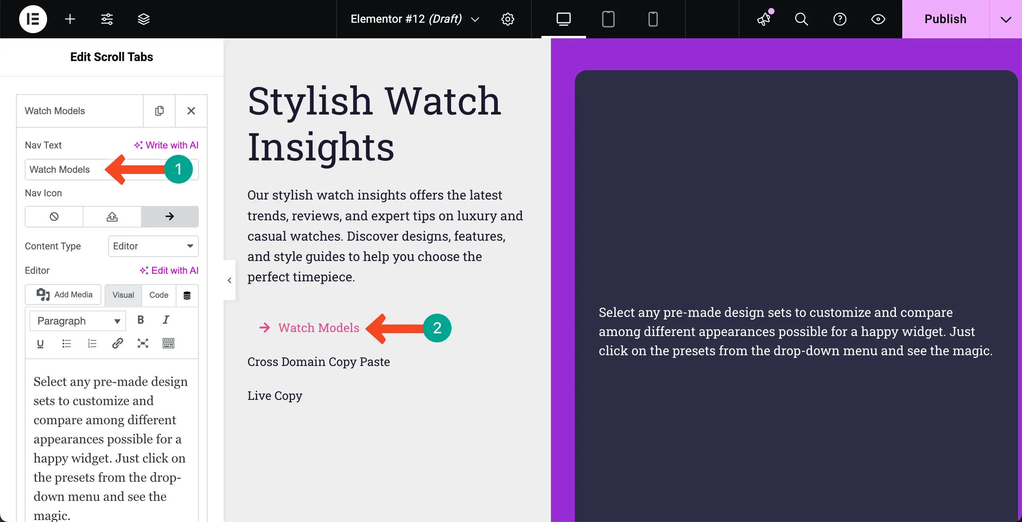Screen dimensions: 1022x522
Task: Click the Stylish Watch Insights heading
Action: click(374, 124)
